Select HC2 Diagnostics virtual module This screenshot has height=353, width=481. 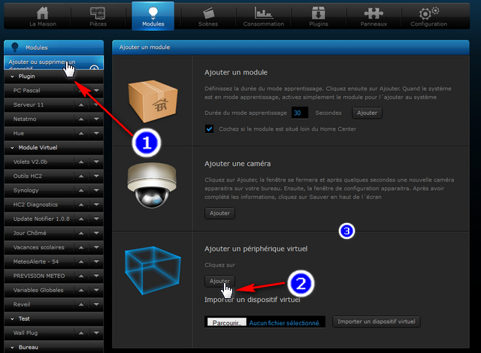[x=35, y=205]
